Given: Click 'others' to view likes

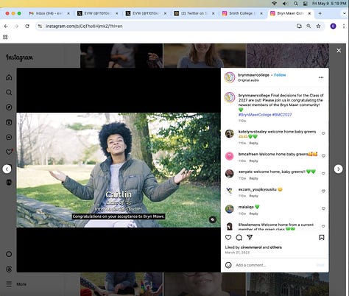Looking at the screenshot, I should point(276,247).
